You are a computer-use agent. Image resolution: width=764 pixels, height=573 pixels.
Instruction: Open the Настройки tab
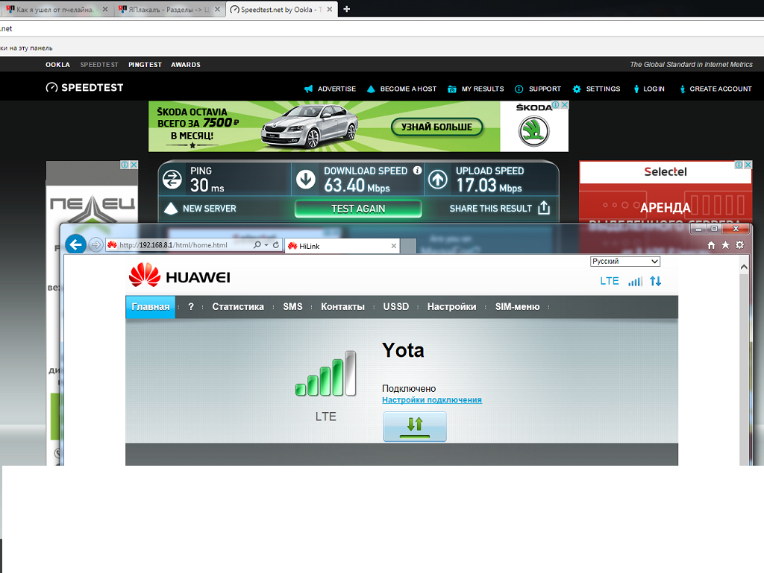451,307
